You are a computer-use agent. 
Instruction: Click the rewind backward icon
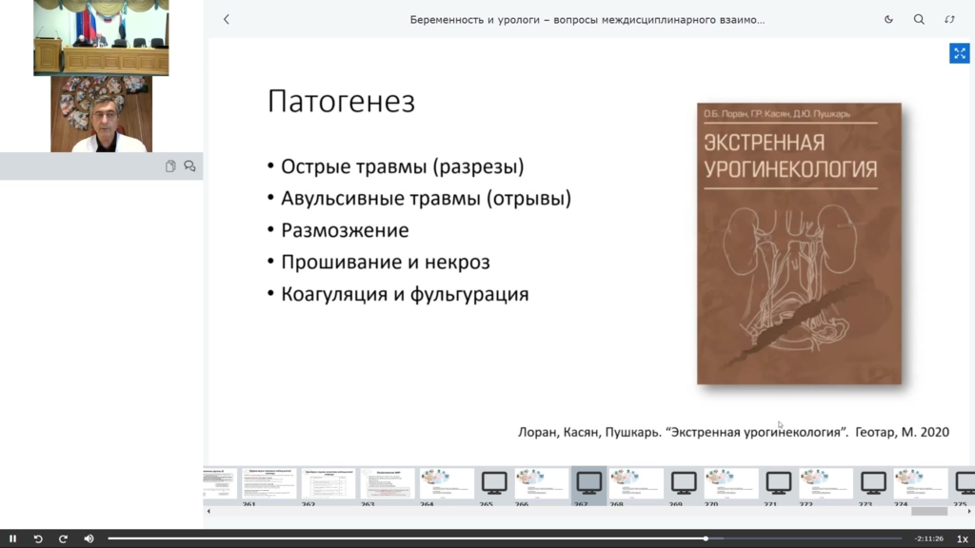38,538
